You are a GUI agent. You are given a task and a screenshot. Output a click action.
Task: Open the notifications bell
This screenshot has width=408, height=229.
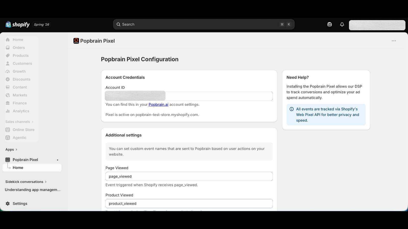click(x=342, y=24)
